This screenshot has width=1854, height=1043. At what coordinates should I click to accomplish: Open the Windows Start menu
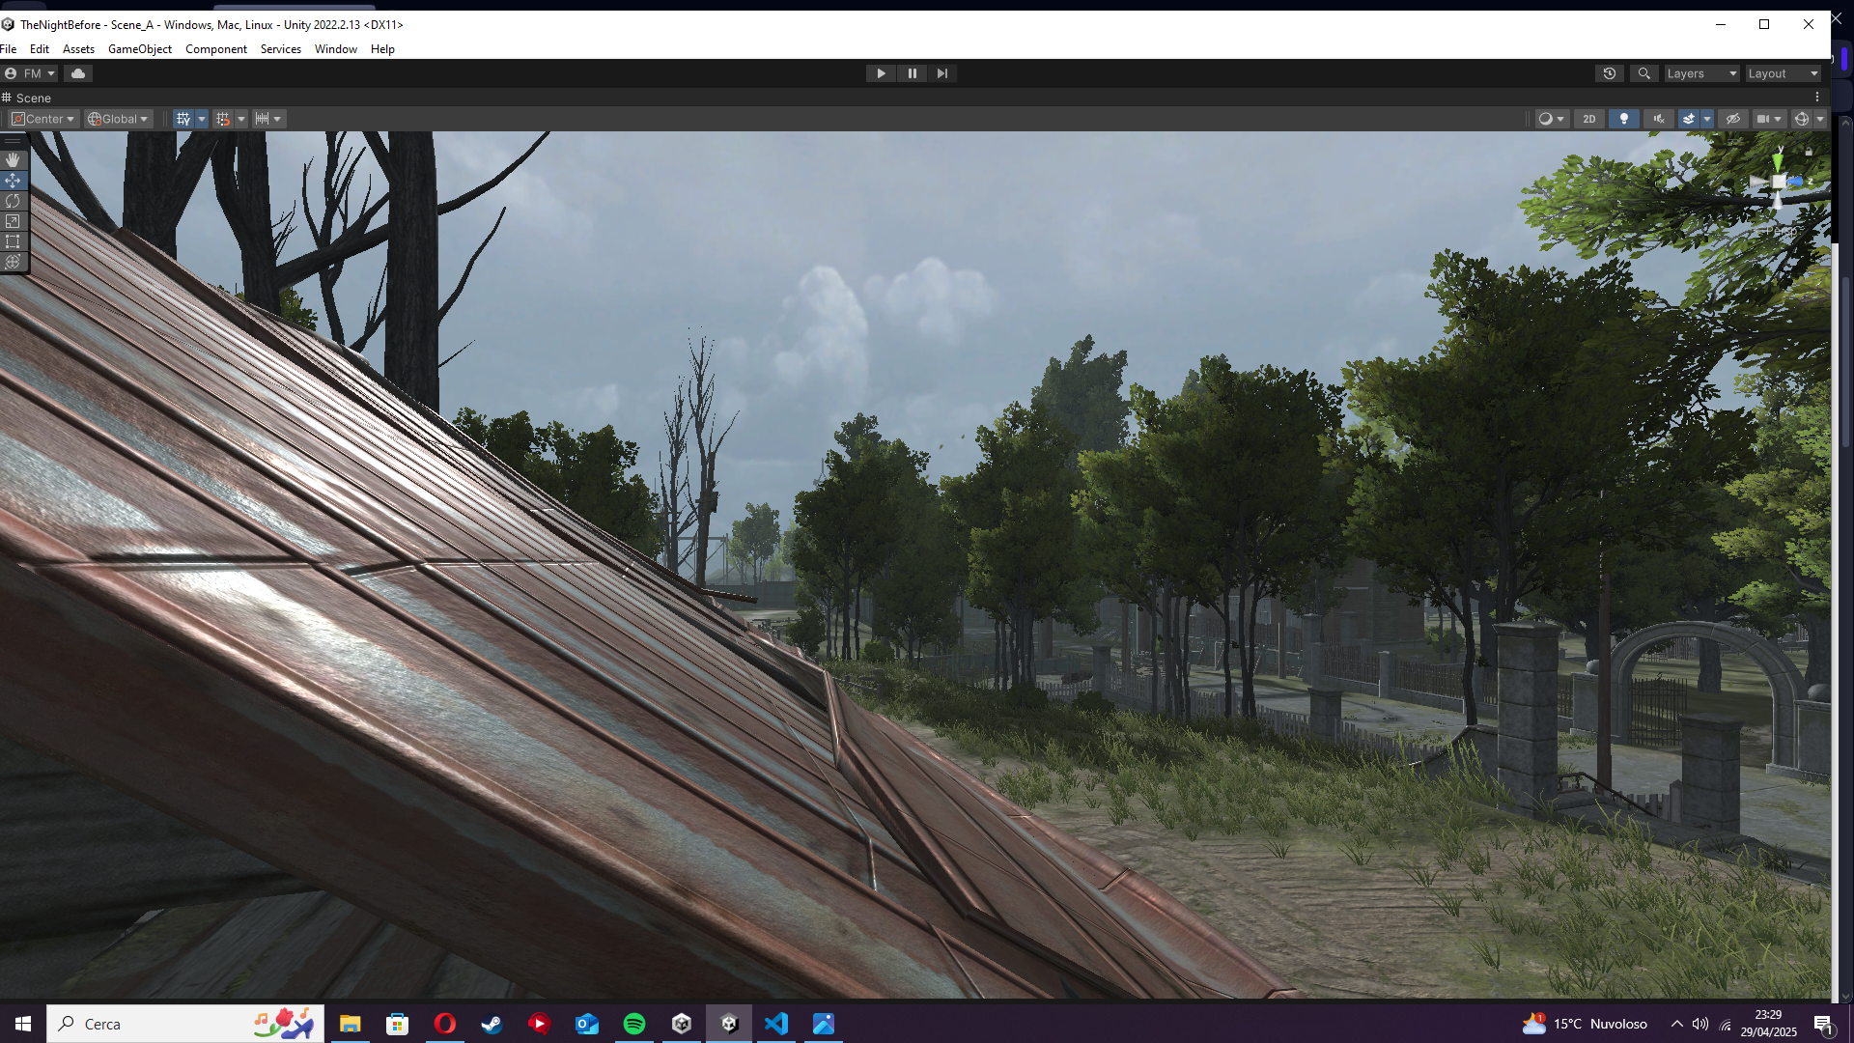click(23, 1024)
